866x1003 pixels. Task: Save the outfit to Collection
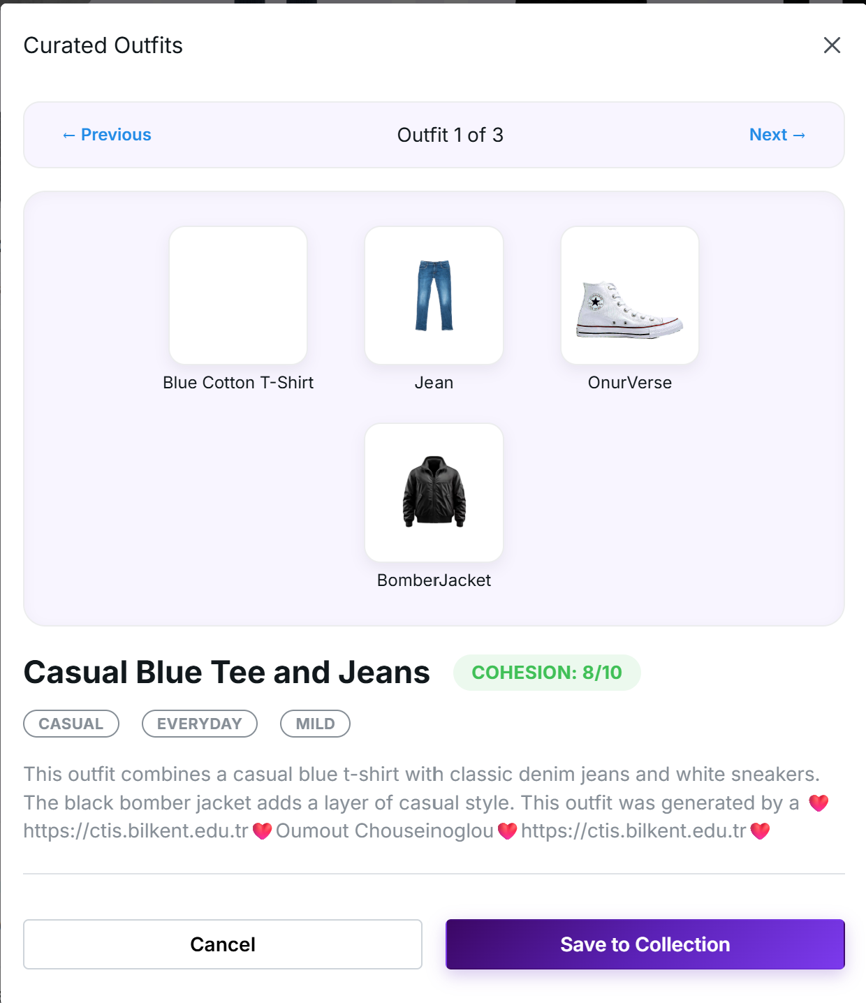tap(645, 944)
